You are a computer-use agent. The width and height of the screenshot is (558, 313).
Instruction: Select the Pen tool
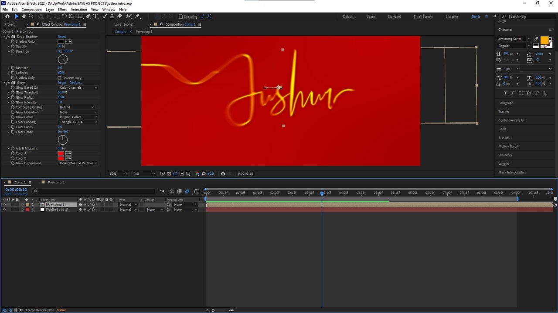click(88, 16)
